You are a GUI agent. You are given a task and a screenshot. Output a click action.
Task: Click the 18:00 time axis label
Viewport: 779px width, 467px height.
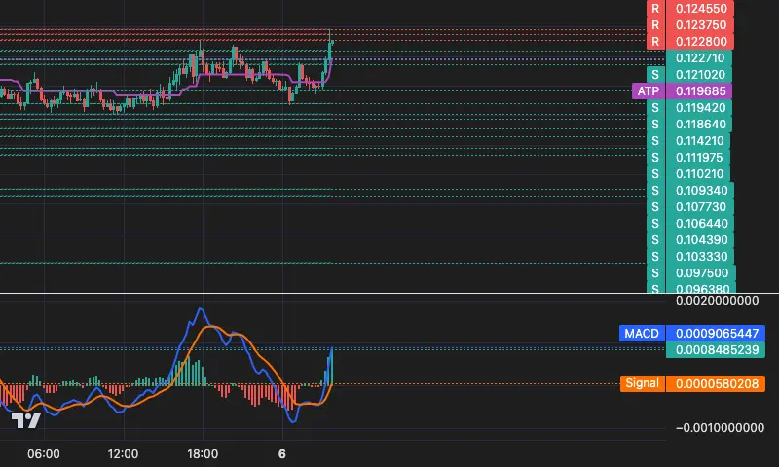(203, 453)
